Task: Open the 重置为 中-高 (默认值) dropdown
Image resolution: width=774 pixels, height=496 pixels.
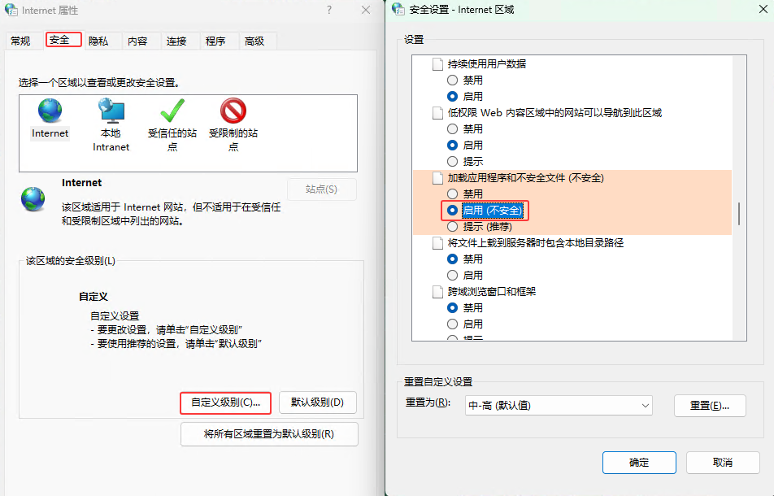Action: click(559, 406)
